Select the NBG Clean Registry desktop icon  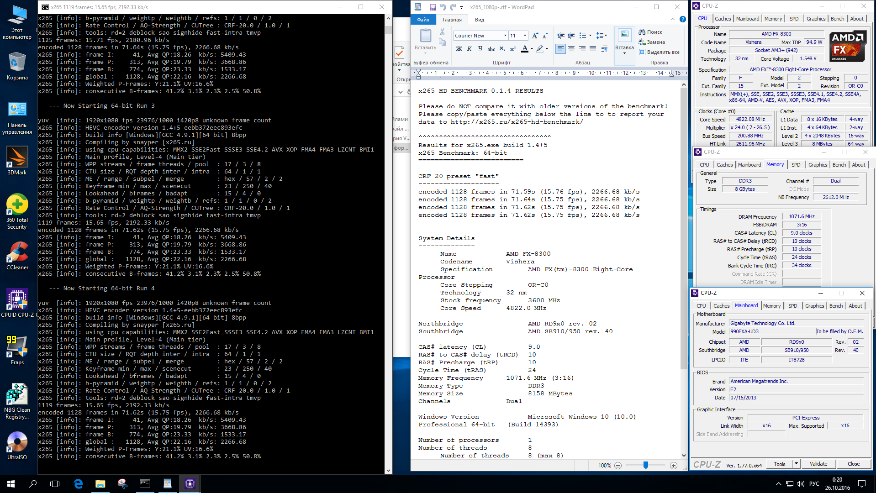pos(17,401)
